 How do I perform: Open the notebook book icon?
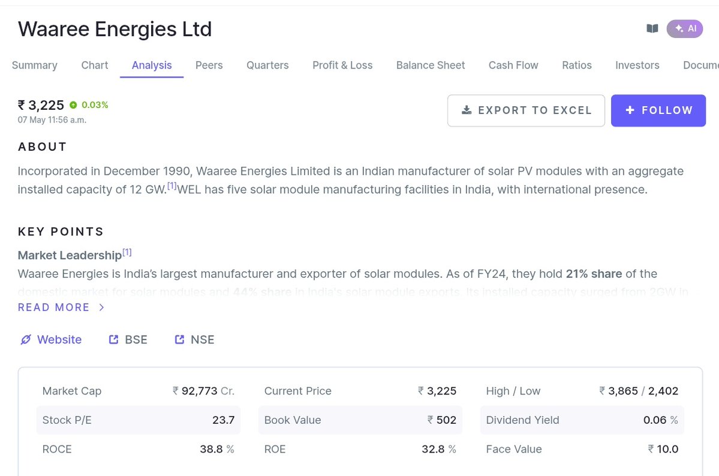click(x=652, y=29)
